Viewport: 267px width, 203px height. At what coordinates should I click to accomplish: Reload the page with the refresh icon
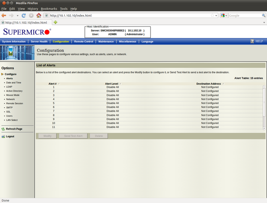coord(24,16)
